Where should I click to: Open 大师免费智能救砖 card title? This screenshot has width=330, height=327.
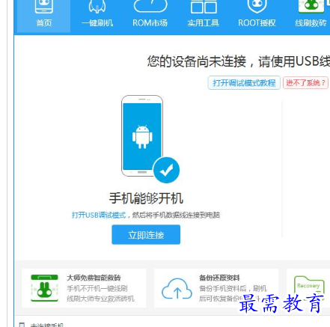(x=94, y=278)
